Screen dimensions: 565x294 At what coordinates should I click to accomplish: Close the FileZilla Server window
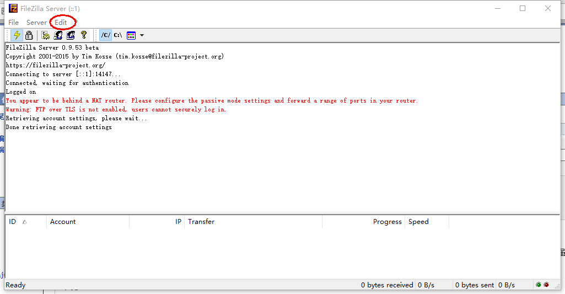548,8
